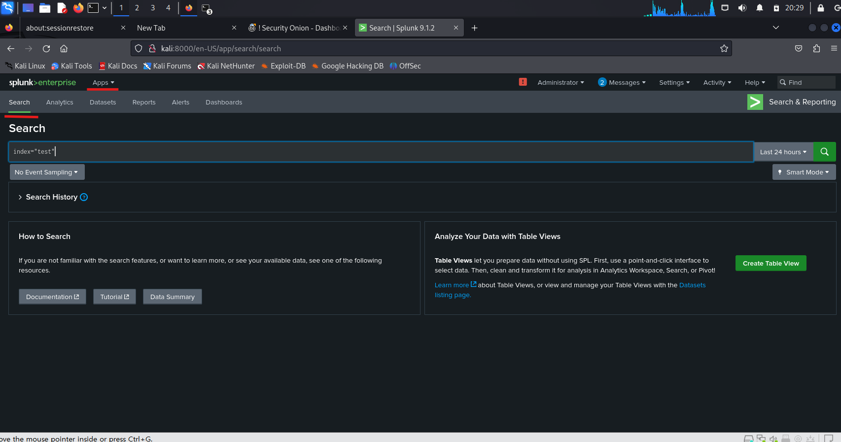Select the Search tab in the app nav
Viewport: 841px width, 442px height.
coord(19,102)
